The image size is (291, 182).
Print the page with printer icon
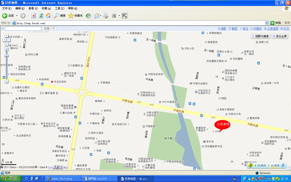click(x=106, y=16)
